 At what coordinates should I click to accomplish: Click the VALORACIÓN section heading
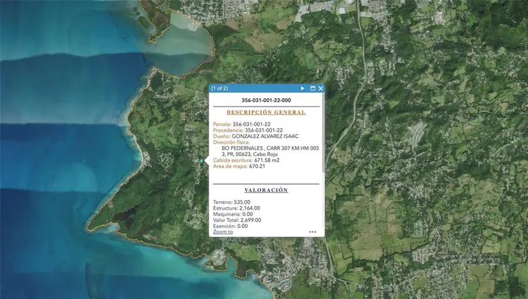pos(266,190)
